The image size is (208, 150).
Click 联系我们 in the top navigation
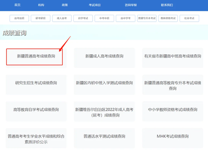pyautogui.click(x=167, y=5)
